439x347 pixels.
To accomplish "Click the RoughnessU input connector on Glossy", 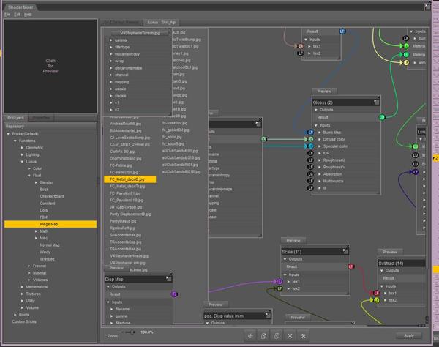I will pos(310,160).
